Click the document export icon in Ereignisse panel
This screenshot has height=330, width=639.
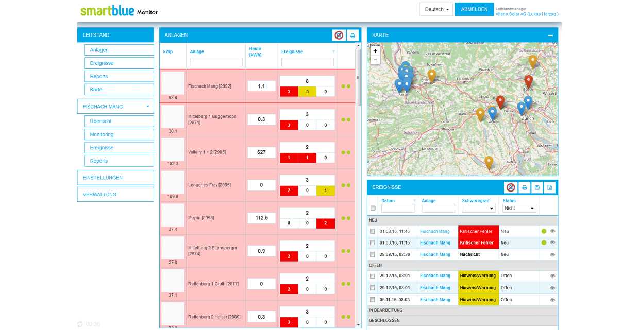click(x=550, y=188)
